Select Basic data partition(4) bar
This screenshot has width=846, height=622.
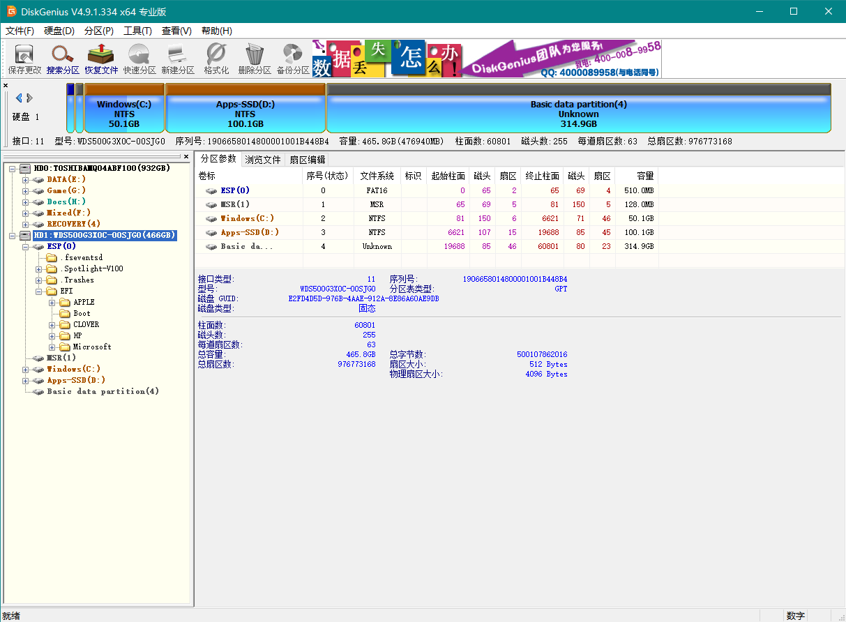click(579, 108)
